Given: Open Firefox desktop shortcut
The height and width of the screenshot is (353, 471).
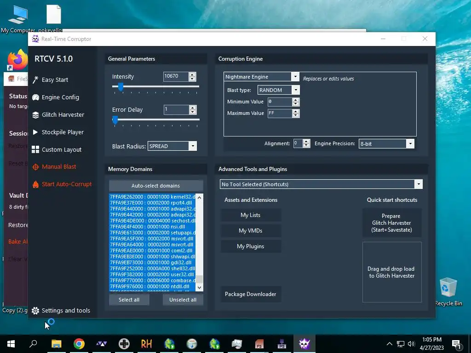Looking at the screenshot, I should [x=17, y=59].
